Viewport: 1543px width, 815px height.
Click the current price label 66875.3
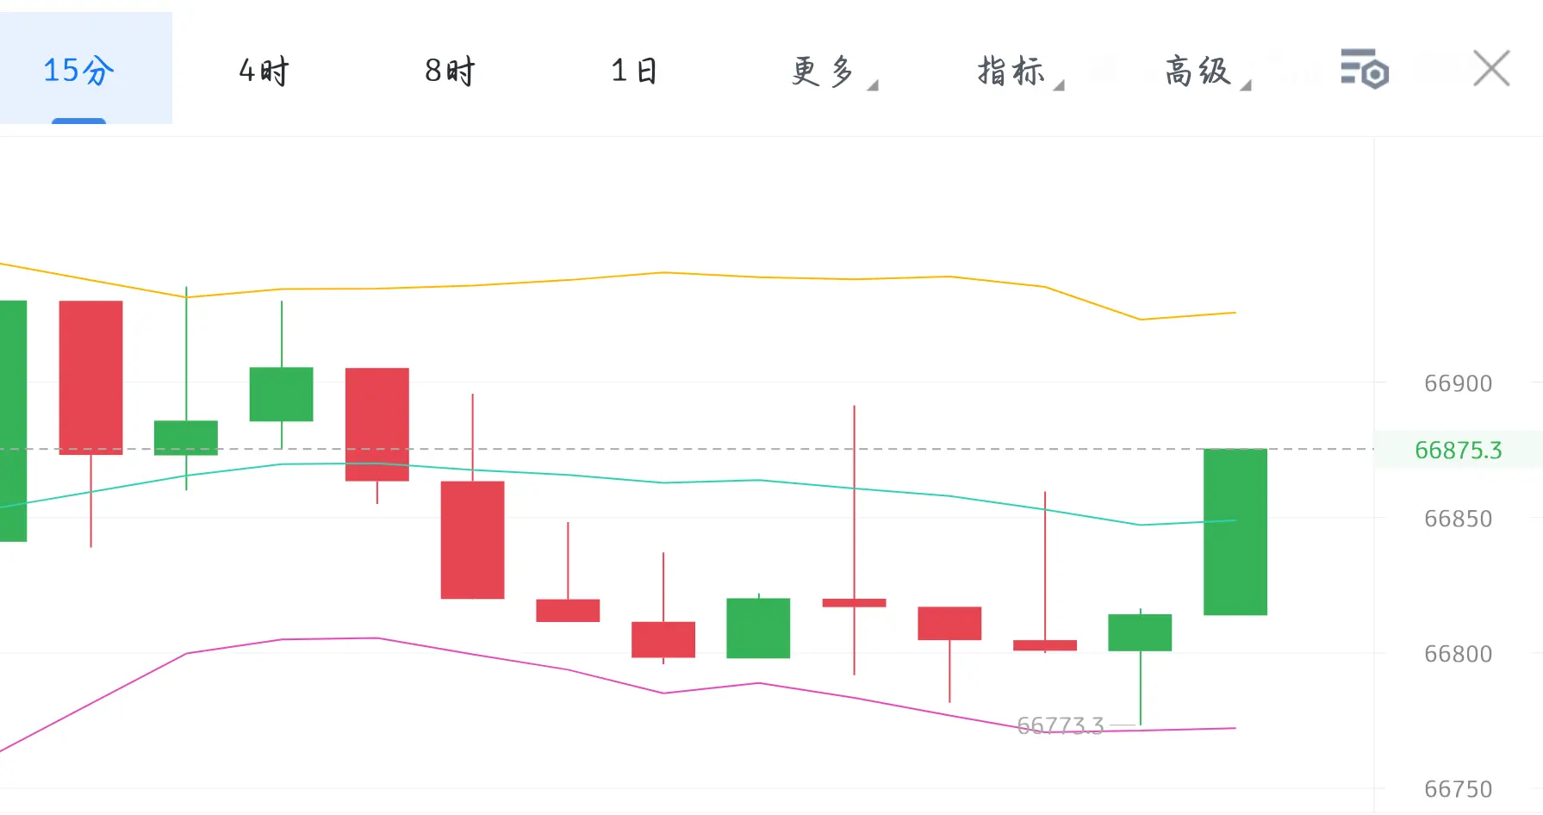point(1458,450)
